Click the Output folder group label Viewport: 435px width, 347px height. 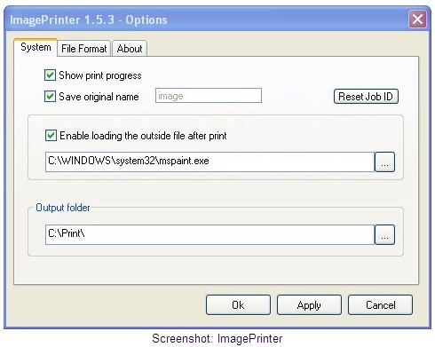click(x=63, y=208)
